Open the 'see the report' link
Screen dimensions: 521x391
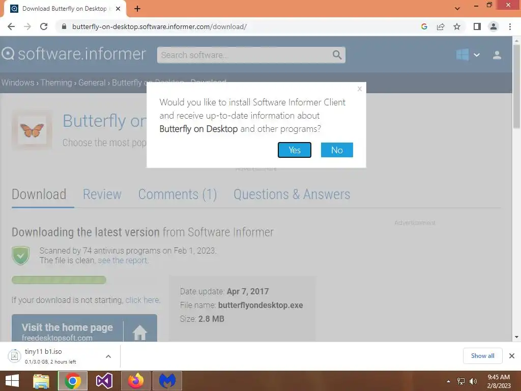(x=122, y=260)
